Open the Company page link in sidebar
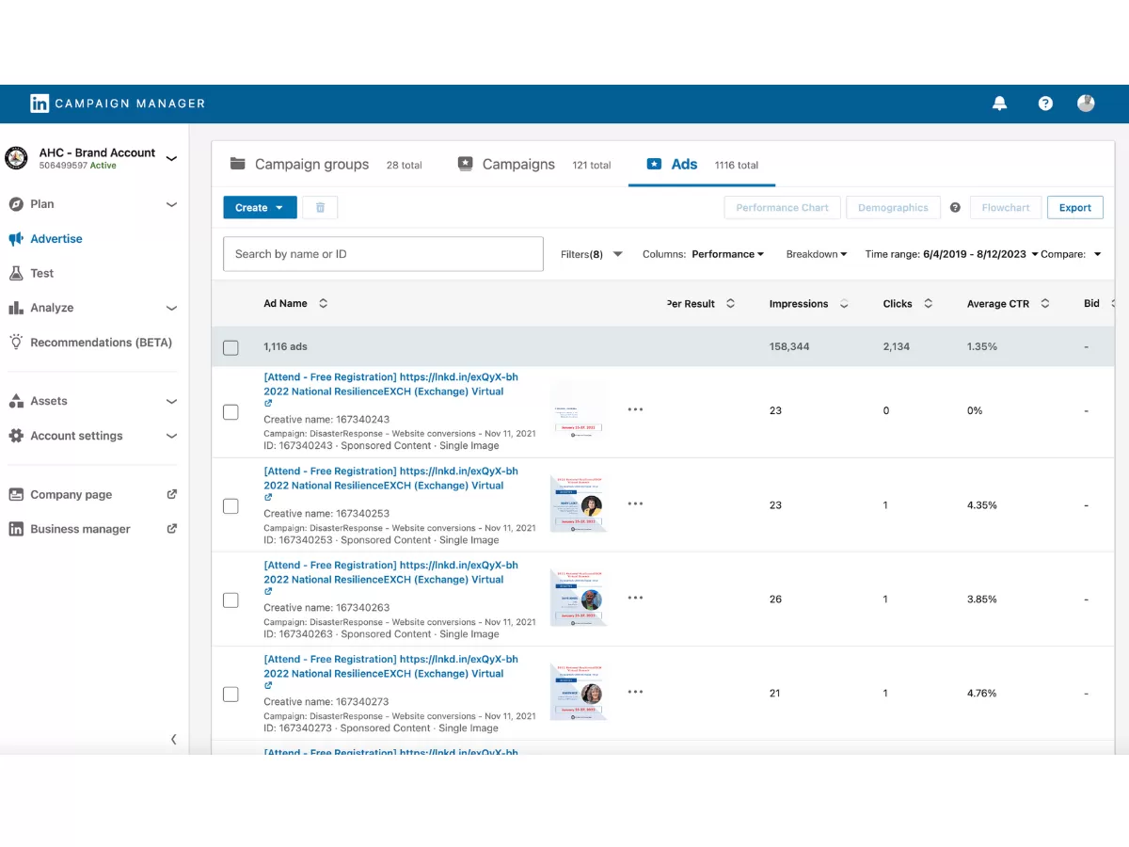This screenshot has width=1129, height=847. coord(71,495)
